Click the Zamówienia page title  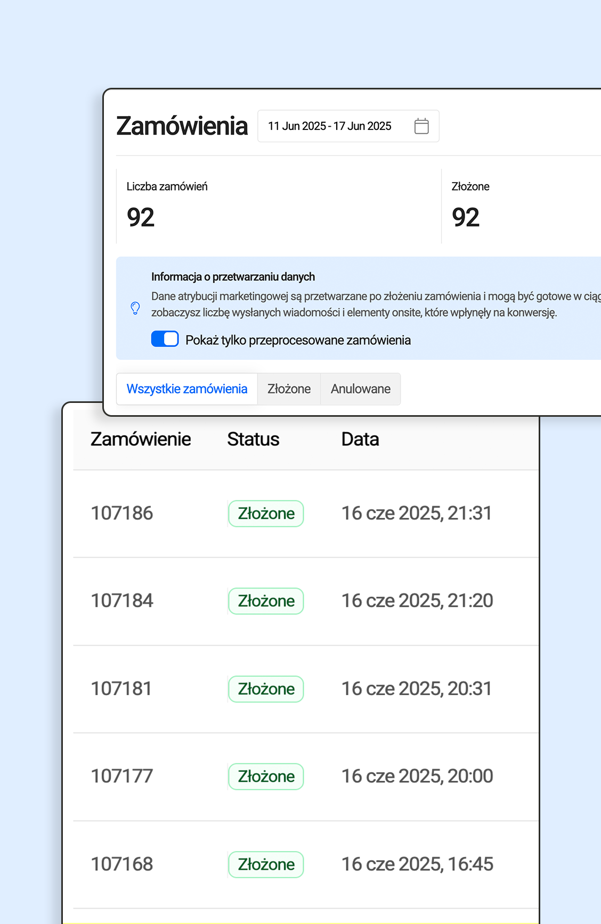(x=182, y=126)
